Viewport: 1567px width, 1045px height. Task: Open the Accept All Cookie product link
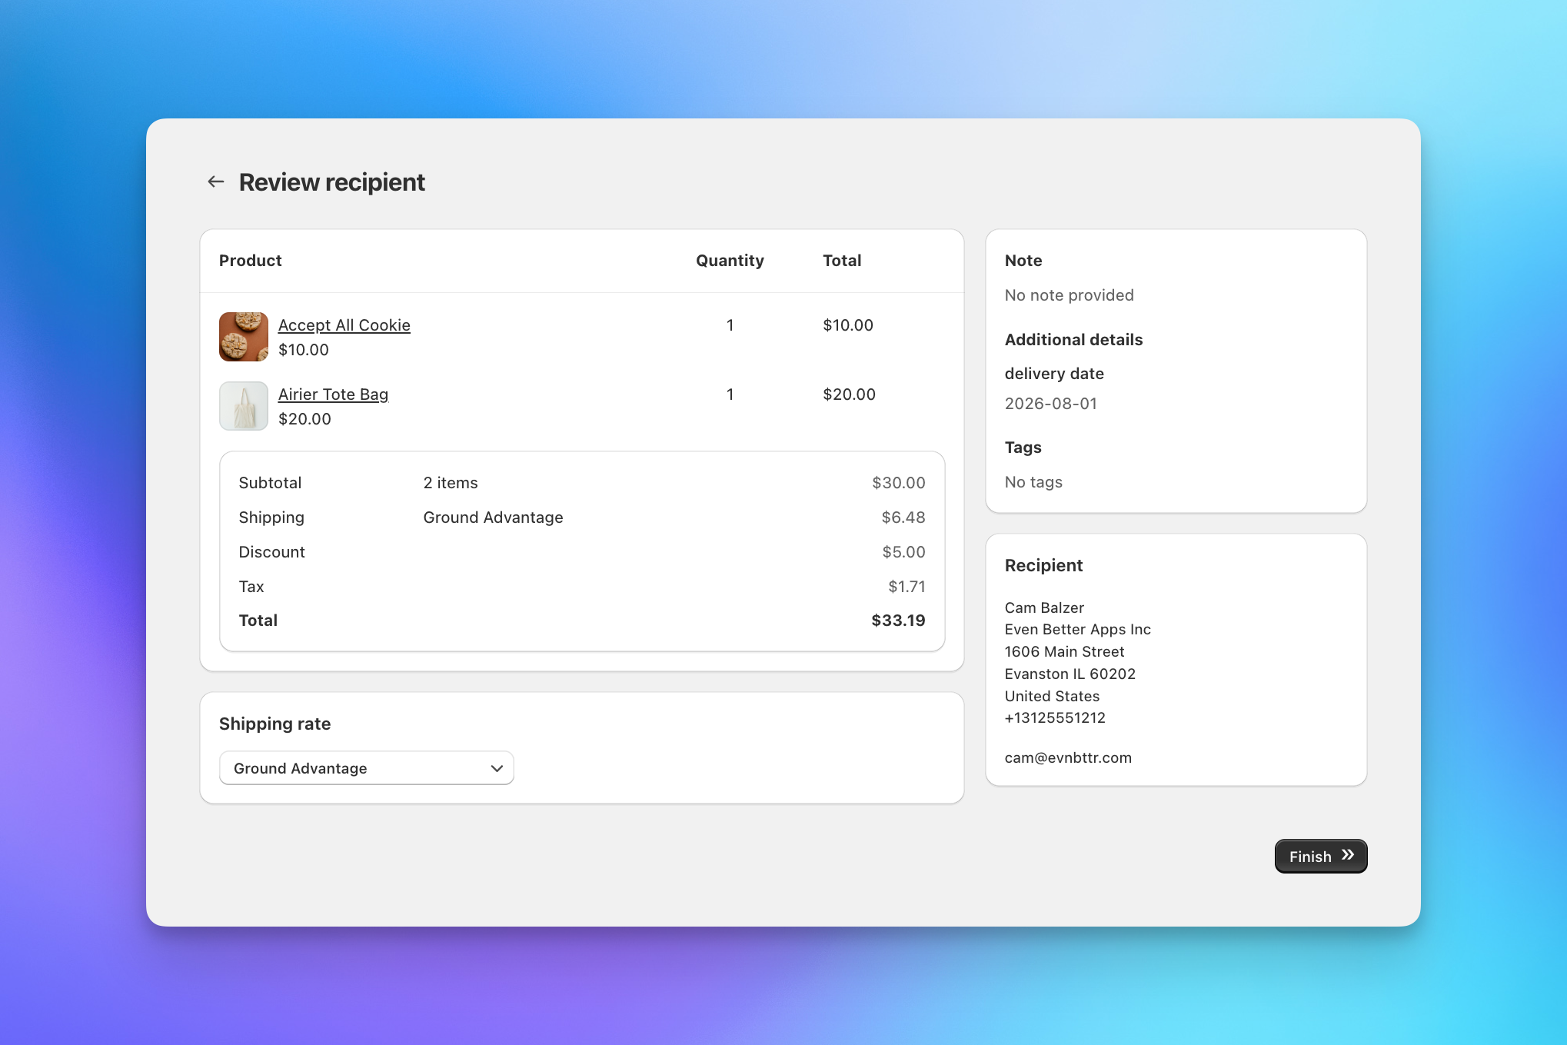pos(344,325)
